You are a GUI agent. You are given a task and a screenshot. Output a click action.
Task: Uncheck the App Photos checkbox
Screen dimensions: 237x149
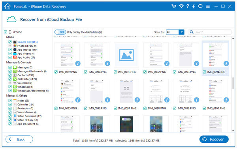pyautogui.click(x=10, y=50)
